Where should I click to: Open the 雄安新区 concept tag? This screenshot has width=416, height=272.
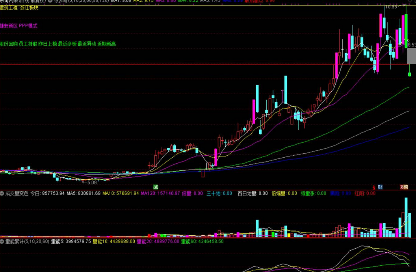coord(9,26)
